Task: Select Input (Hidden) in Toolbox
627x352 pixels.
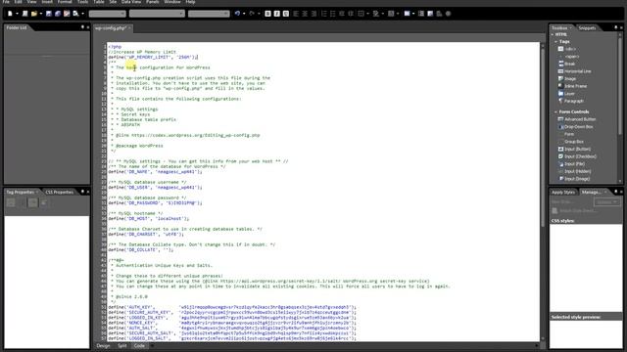Action: [x=574, y=171]
